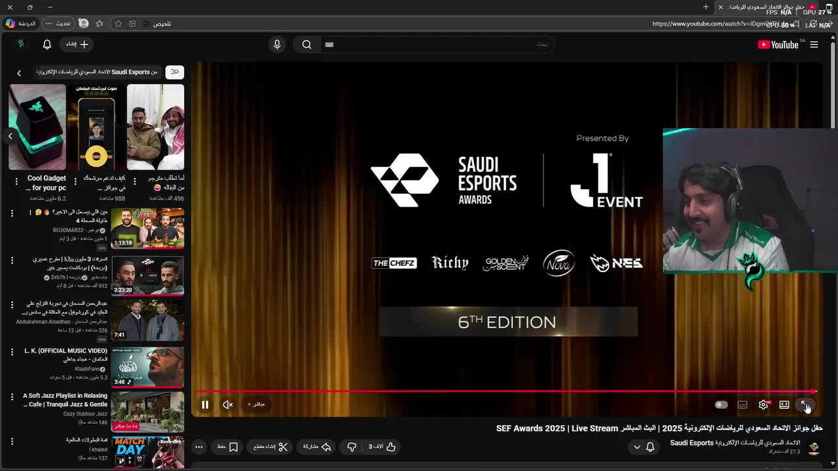The height and width of the screenshot is (471, 838).
Task: Open the YouTube guide hamburger menu
Action: [x=814, y=44]
